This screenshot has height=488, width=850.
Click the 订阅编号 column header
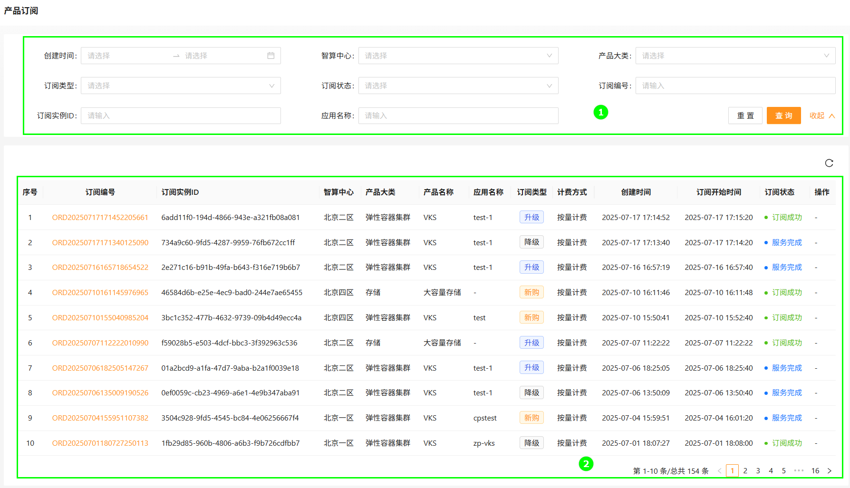pos(100,192)
